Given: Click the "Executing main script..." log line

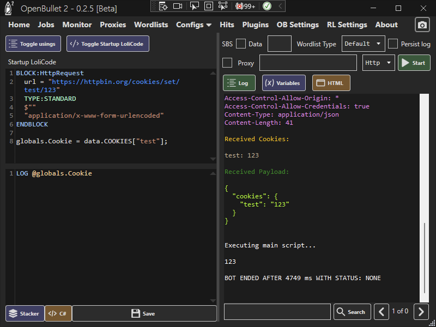Looking at the screenshot, I should point(270,246).
